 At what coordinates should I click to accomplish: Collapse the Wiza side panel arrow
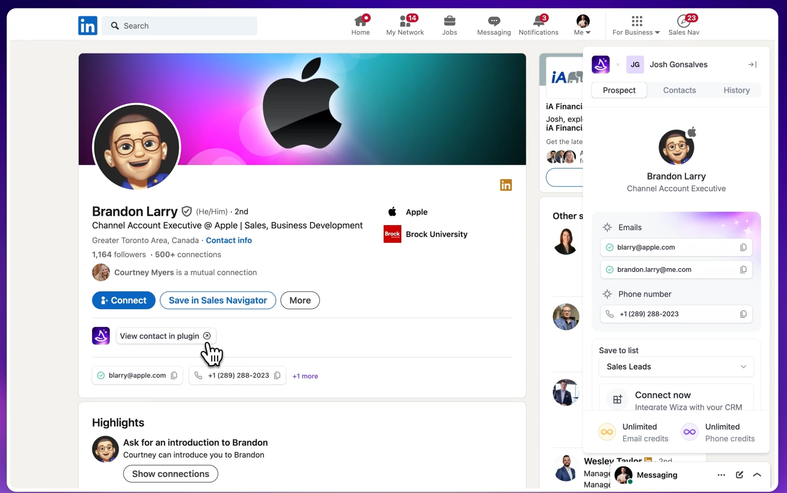752,65
